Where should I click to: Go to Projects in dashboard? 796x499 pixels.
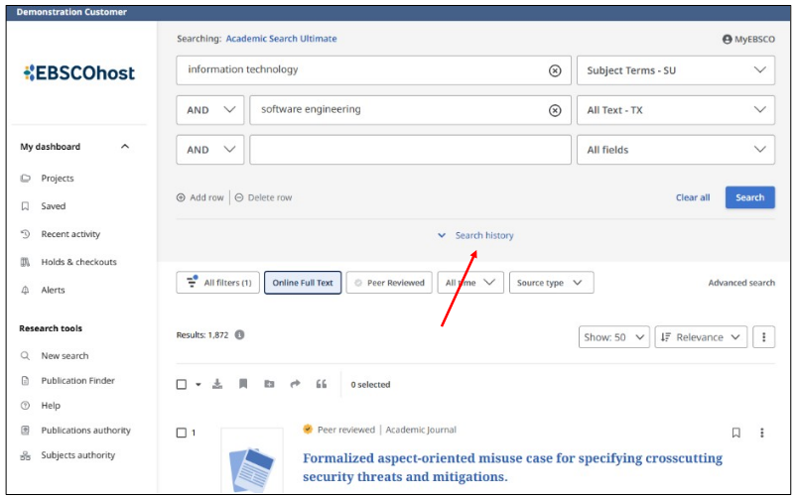pyautogui.click(x=58, y=179)
